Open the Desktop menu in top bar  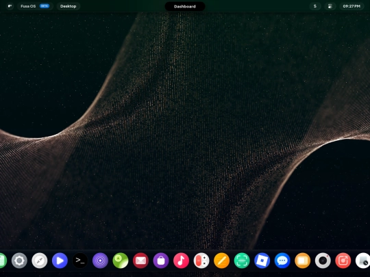[69, 6]
